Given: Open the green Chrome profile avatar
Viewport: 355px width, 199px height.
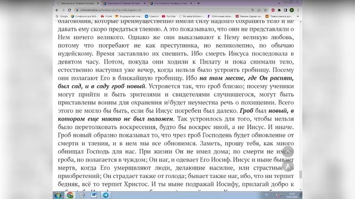Looking at the screenshot, I should pyautogui.click(x=292, y=10).
